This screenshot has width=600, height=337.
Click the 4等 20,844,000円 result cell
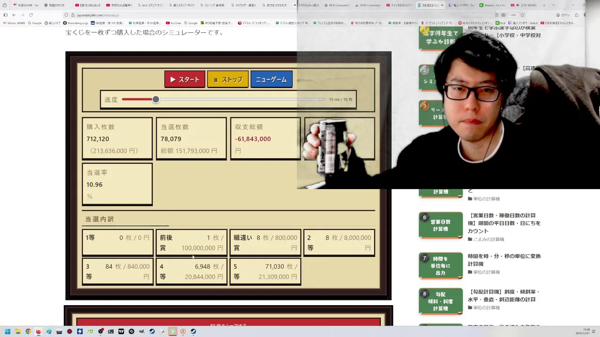pyautogui.click(x=191, y=271)
